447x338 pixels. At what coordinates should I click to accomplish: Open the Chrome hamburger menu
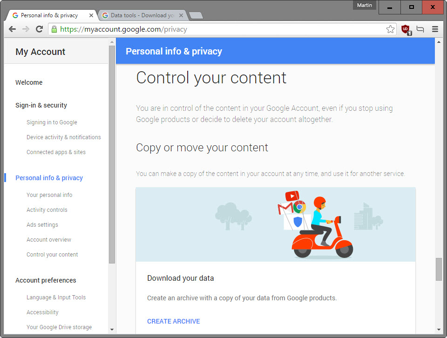(x=435, y=29)
